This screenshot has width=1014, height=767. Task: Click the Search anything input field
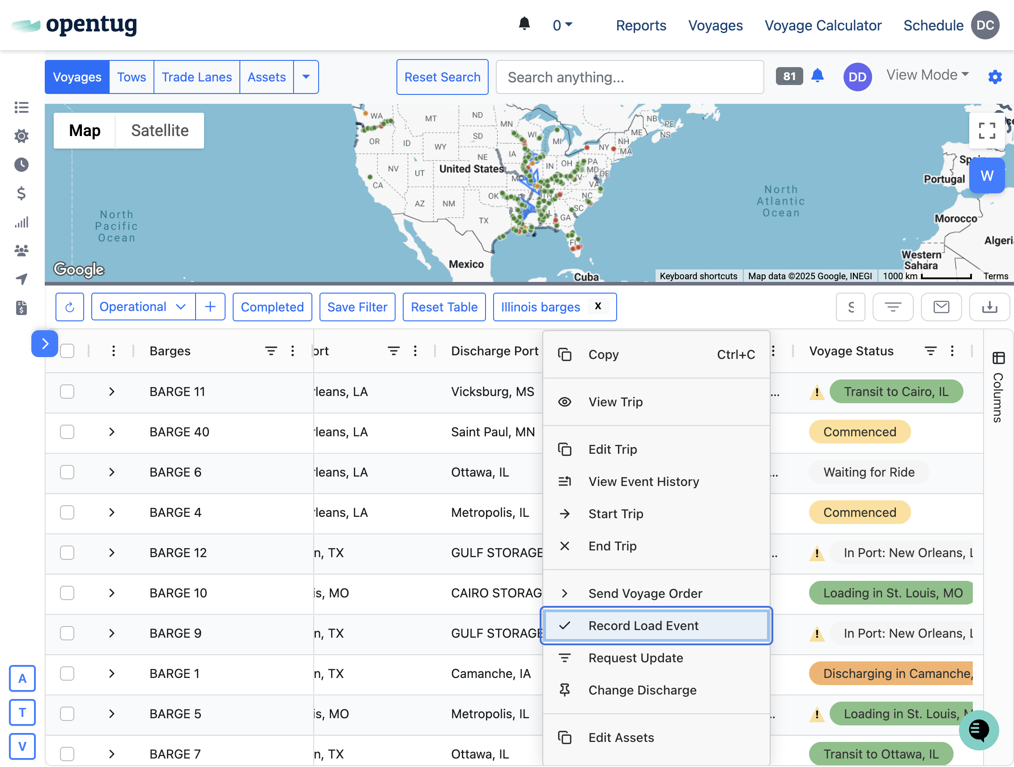tap(629, 77)
